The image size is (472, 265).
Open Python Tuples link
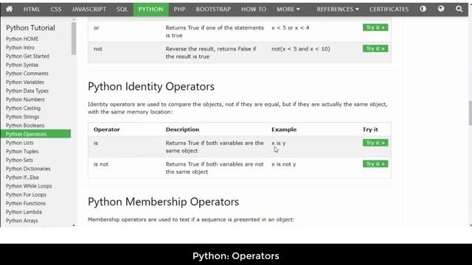[22, 152]
